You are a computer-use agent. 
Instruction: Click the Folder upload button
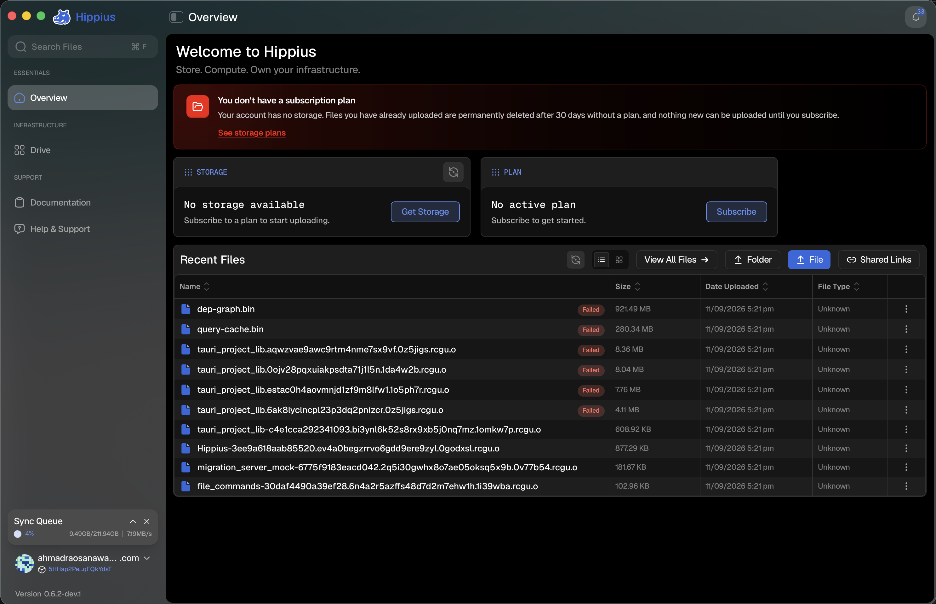[752, 260]
